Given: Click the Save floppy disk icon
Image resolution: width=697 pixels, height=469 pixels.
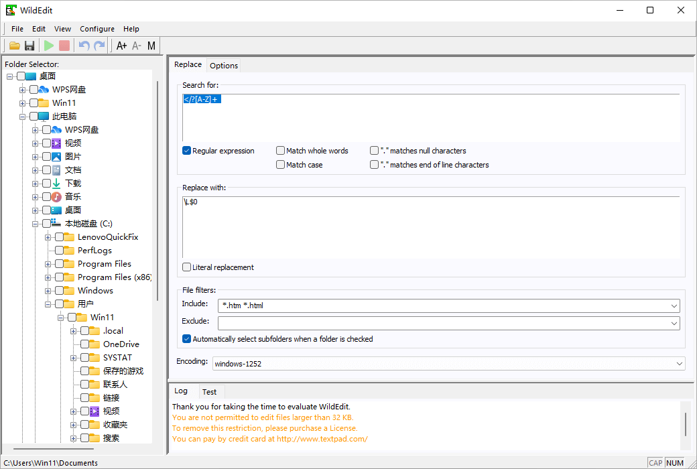Looking at the screenshot, I should (29, 46).
